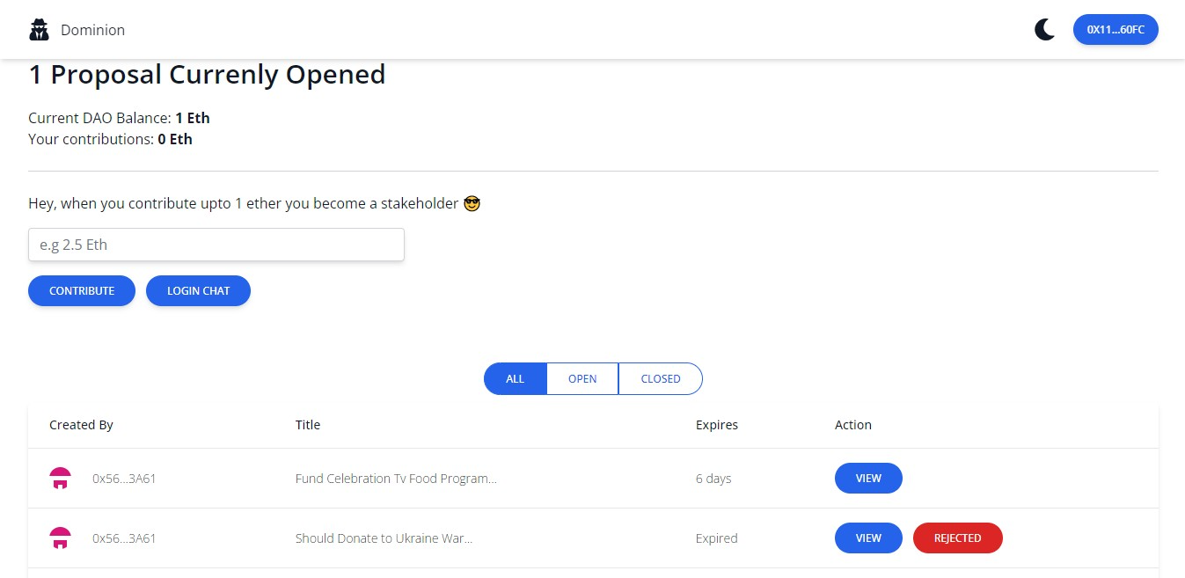Image resolution: width=1185 pixels, height=578 pixels.
Task: Switch to the Closed proposals filter
Action: coord(661,379)
